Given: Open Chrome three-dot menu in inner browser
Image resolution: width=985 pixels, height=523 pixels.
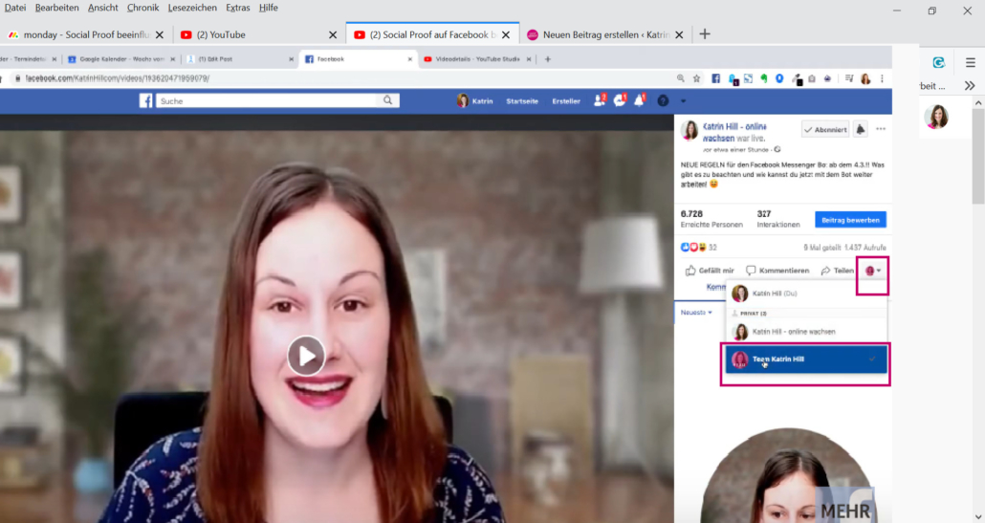Looking at the screenshot, I should tap(882, 78).
